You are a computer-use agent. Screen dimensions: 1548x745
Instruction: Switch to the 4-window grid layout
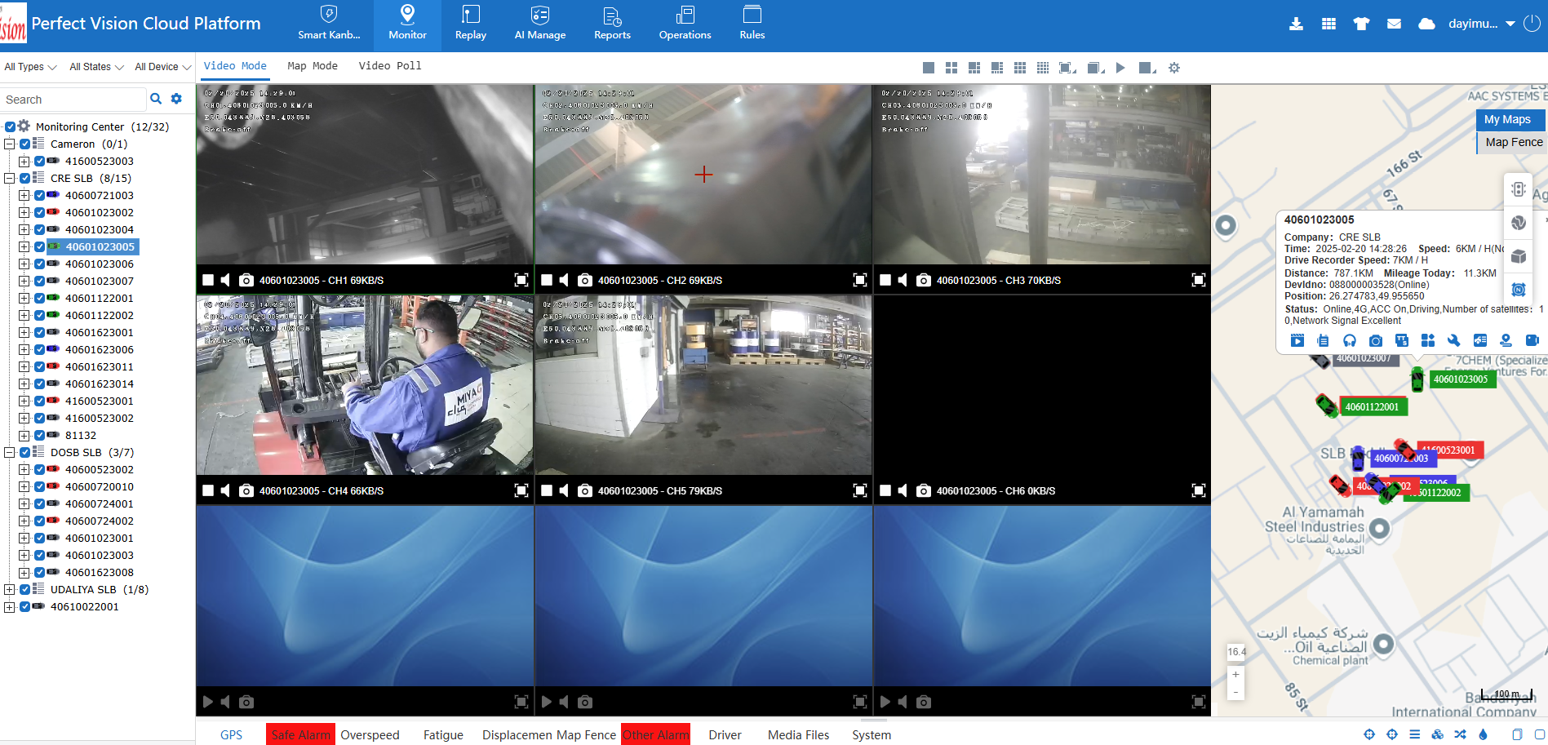(x=951, y=68)
